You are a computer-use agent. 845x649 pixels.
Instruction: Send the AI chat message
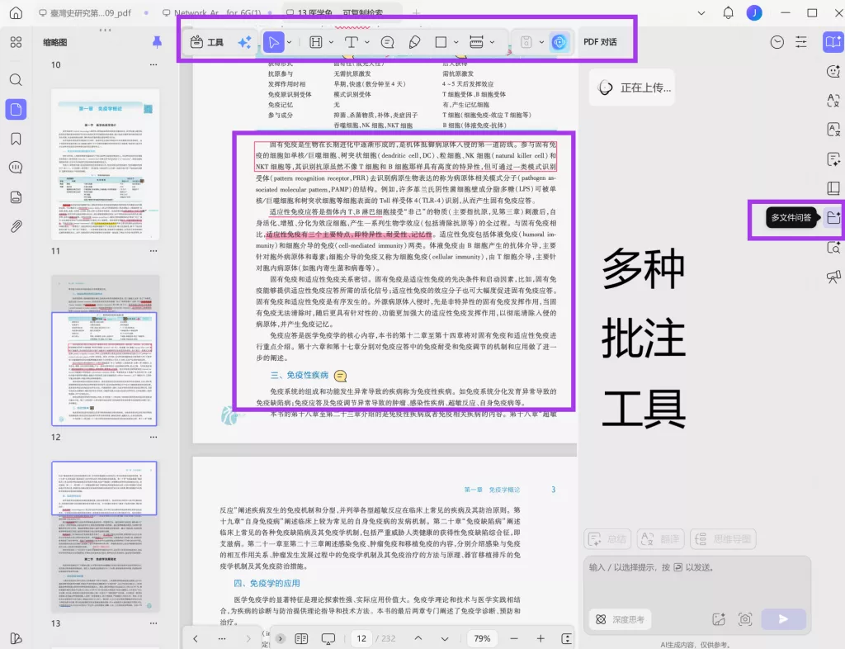tap(784, 619)
